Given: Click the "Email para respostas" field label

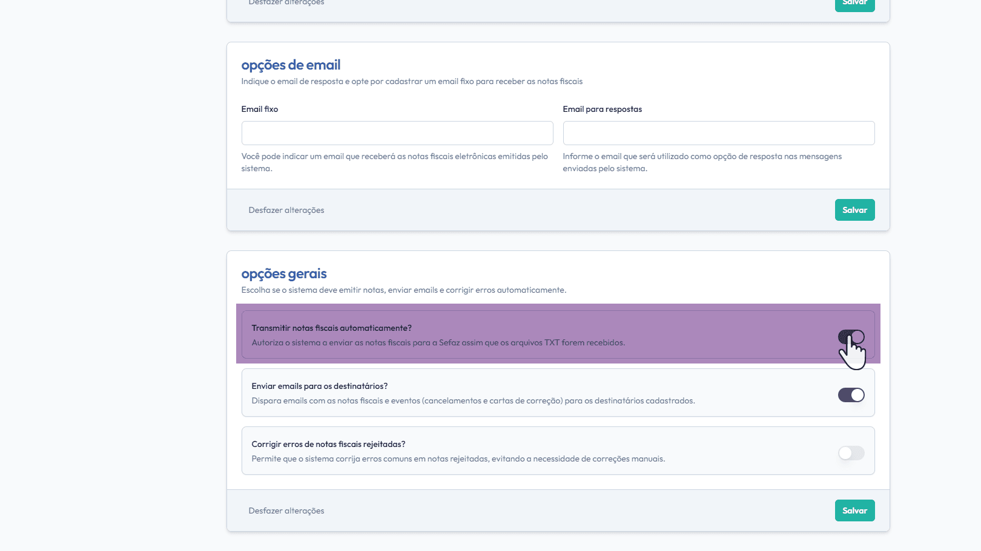Looking at the screenshot, I should (602, 109).
